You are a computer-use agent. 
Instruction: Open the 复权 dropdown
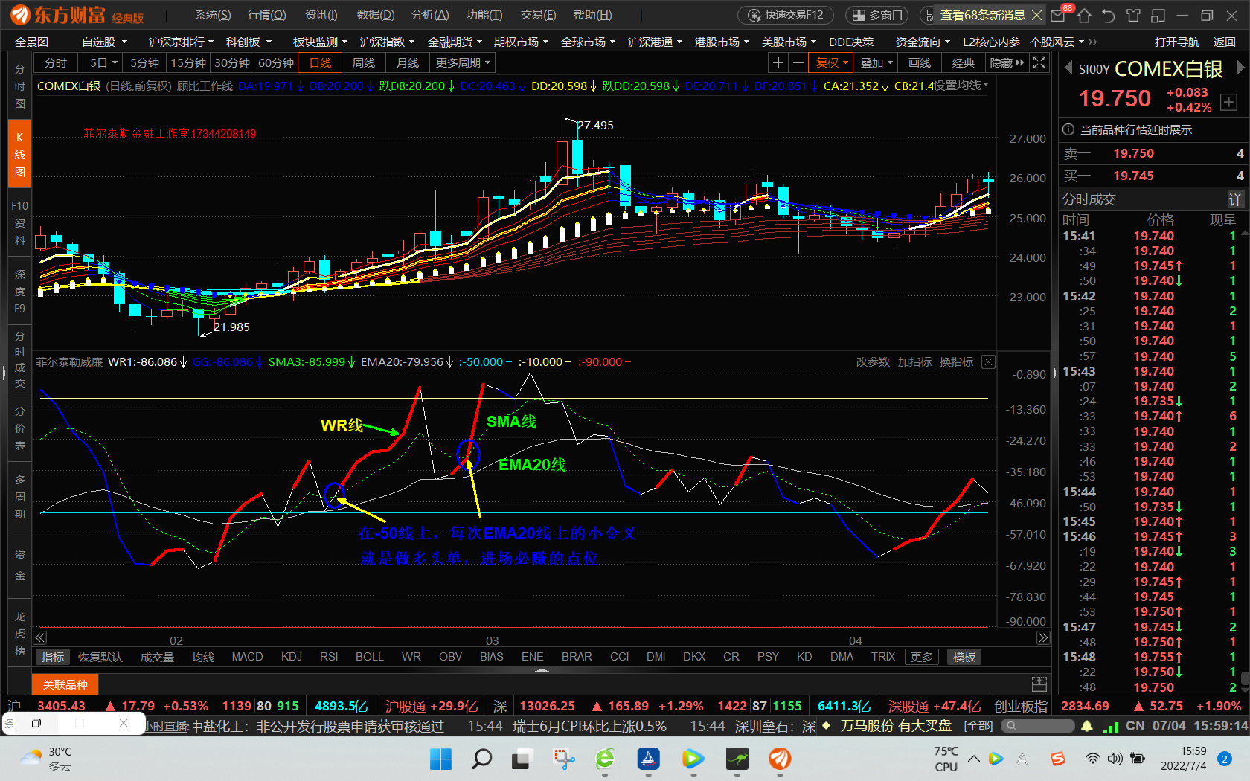[x=832, y=63]
